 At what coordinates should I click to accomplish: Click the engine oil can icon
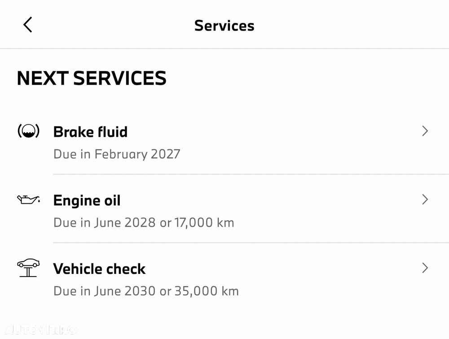tap(28, 199)
